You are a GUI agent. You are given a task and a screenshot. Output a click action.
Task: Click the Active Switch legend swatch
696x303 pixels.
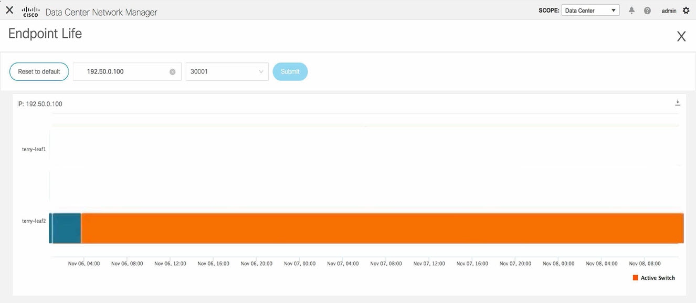click(x=636, y=278)
